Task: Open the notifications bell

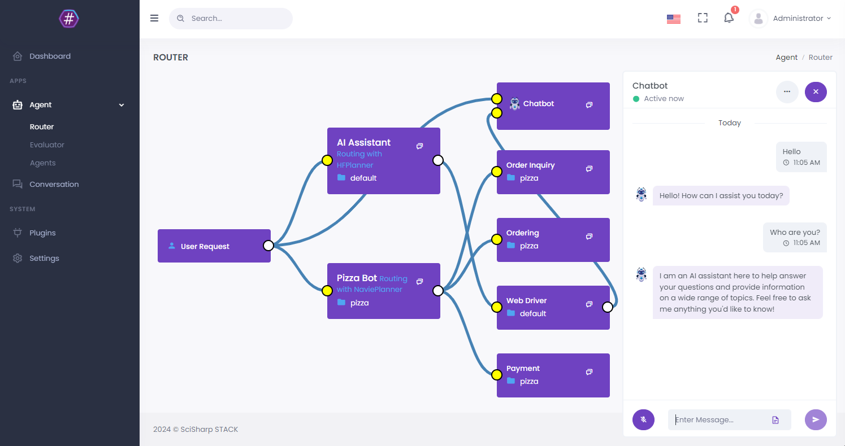Action: point(729,18)
